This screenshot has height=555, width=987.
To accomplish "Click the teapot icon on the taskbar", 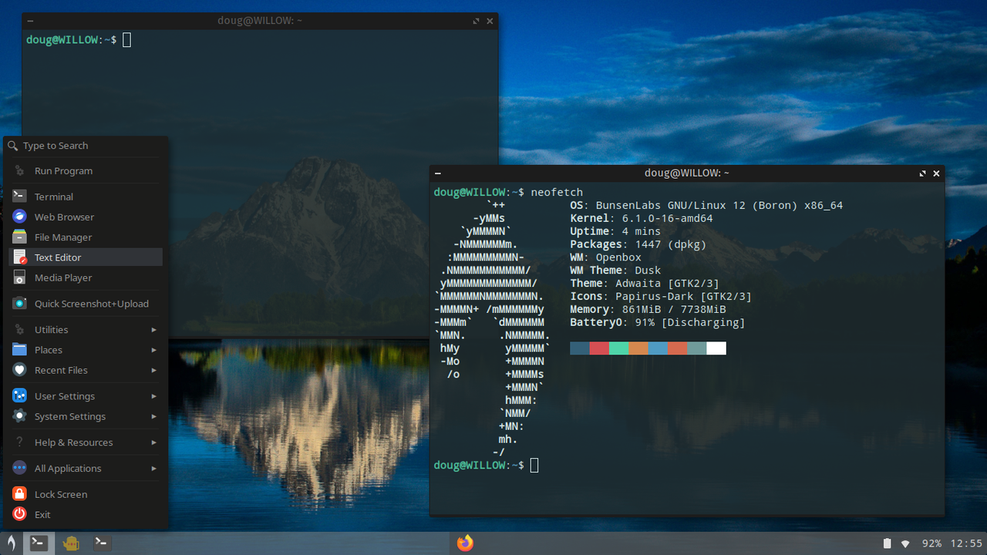I will [x=71, y=543].
